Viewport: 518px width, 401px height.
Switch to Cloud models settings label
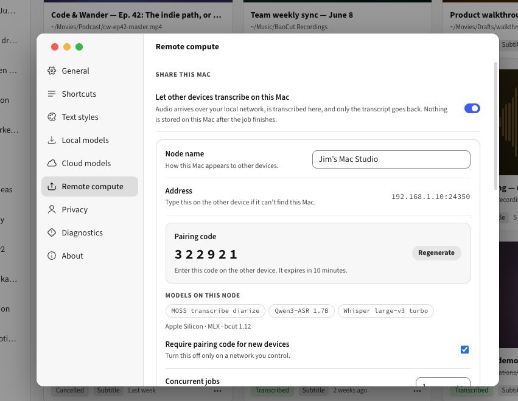[x=86, y=163]
